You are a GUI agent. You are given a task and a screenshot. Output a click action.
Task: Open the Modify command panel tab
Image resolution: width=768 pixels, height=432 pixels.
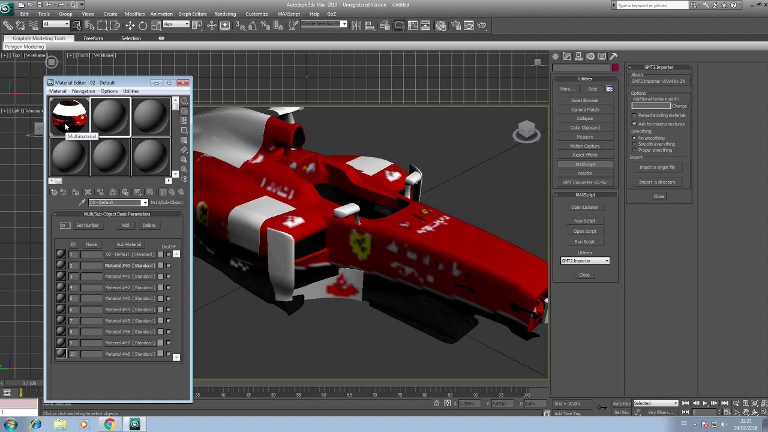pos(567,56)
